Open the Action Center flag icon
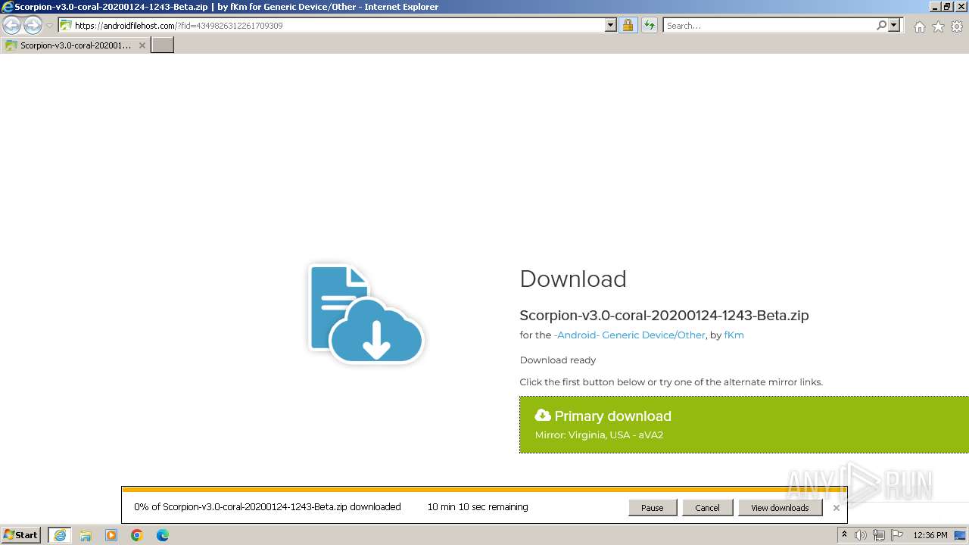Viewport: 969px width, 545px height. (x=897, y=535)
